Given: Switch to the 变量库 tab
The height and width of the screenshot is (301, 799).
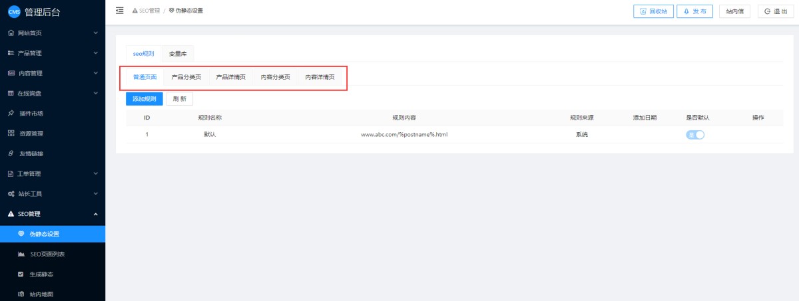Looking at the screenshot, I should 178,53.
